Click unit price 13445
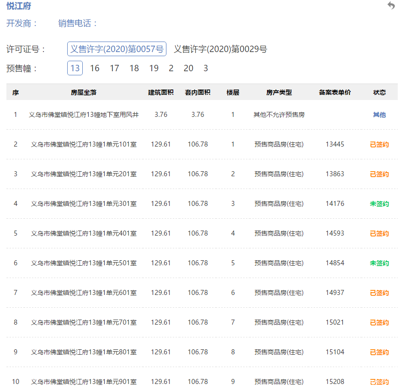 coord(335,144)
